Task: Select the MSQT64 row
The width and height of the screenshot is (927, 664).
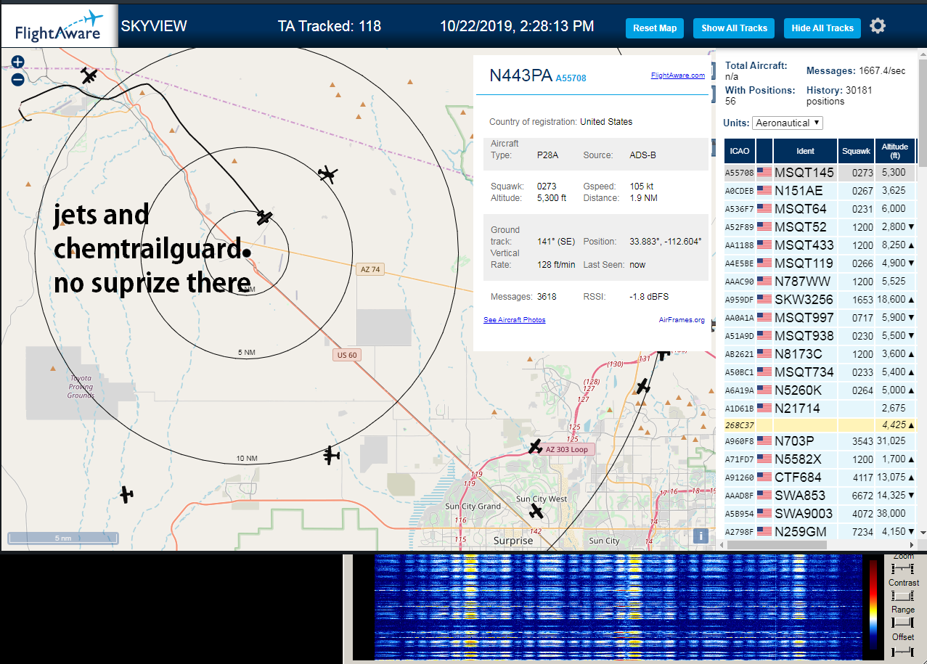Action: click(820, 209)
